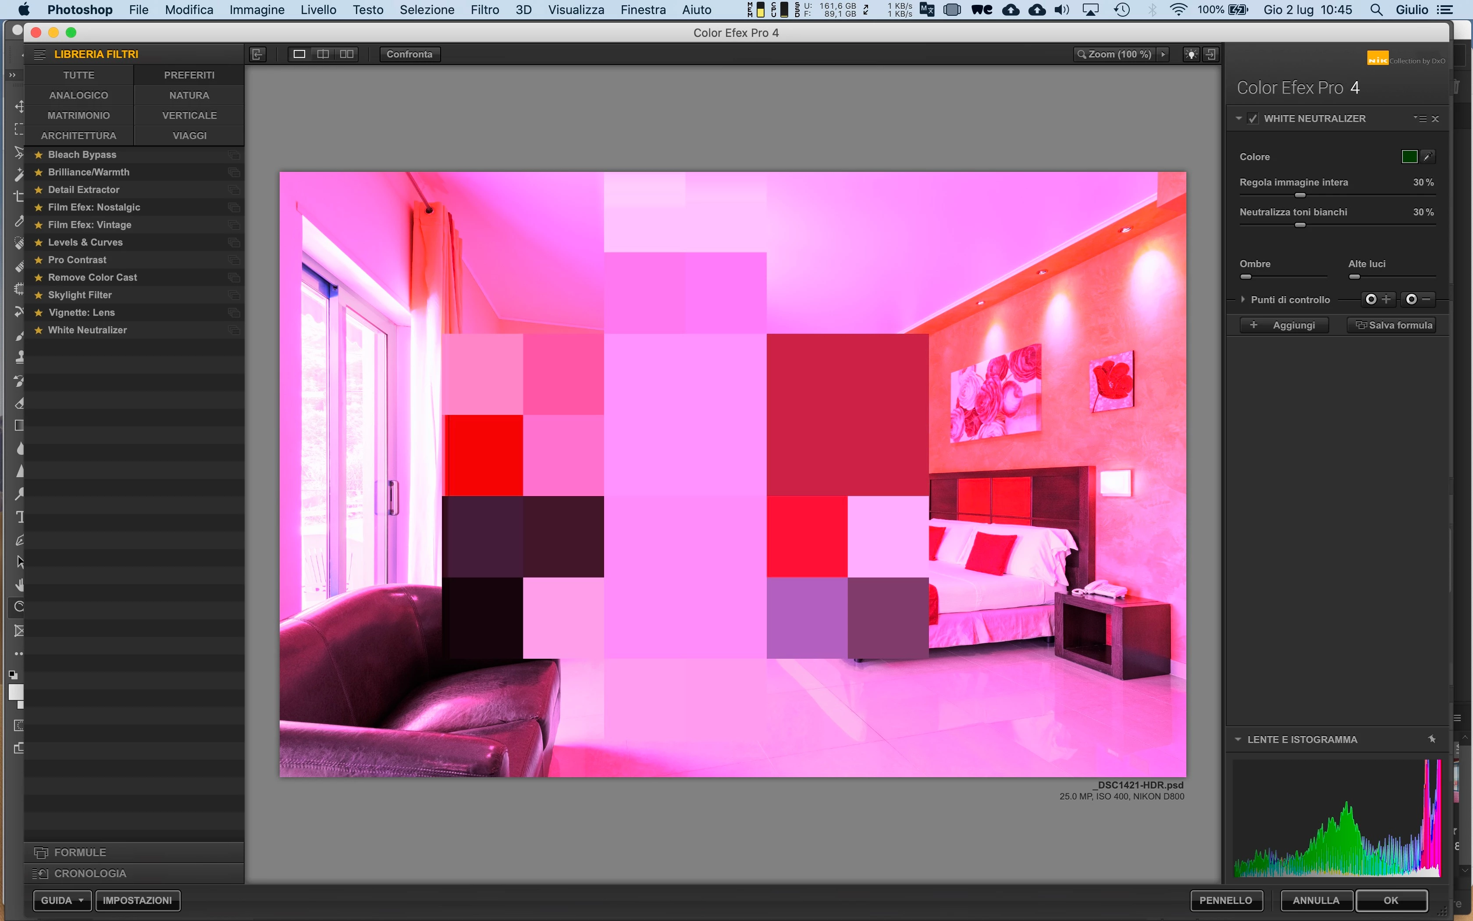The height and width of the screenshot is (921, 1473).
Task: Select the Architettura filter category tab
Action: click(78, 135)
